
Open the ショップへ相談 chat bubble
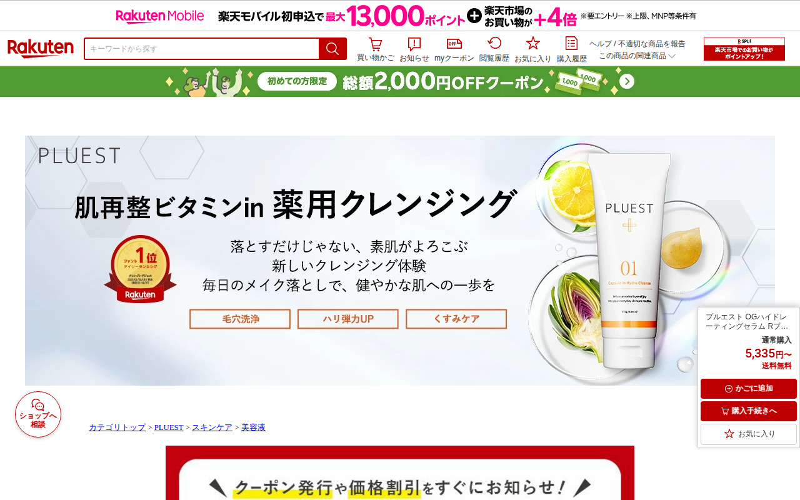(x=38, y=414)
